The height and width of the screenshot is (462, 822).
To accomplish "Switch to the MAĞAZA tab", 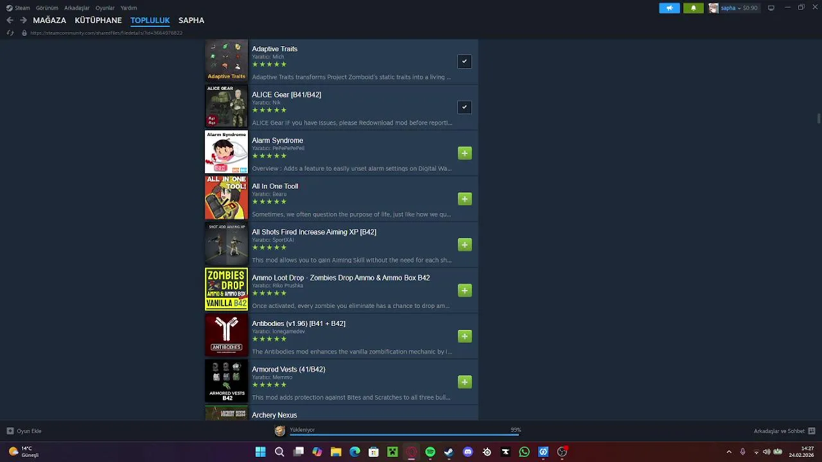I will [x=49, y=21].
